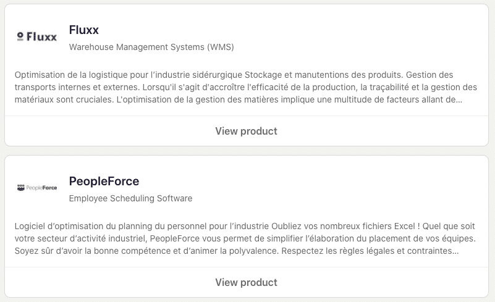Expand the truncated PeopleForce description ellipsis
495x302 pixels.
(455, 251)
